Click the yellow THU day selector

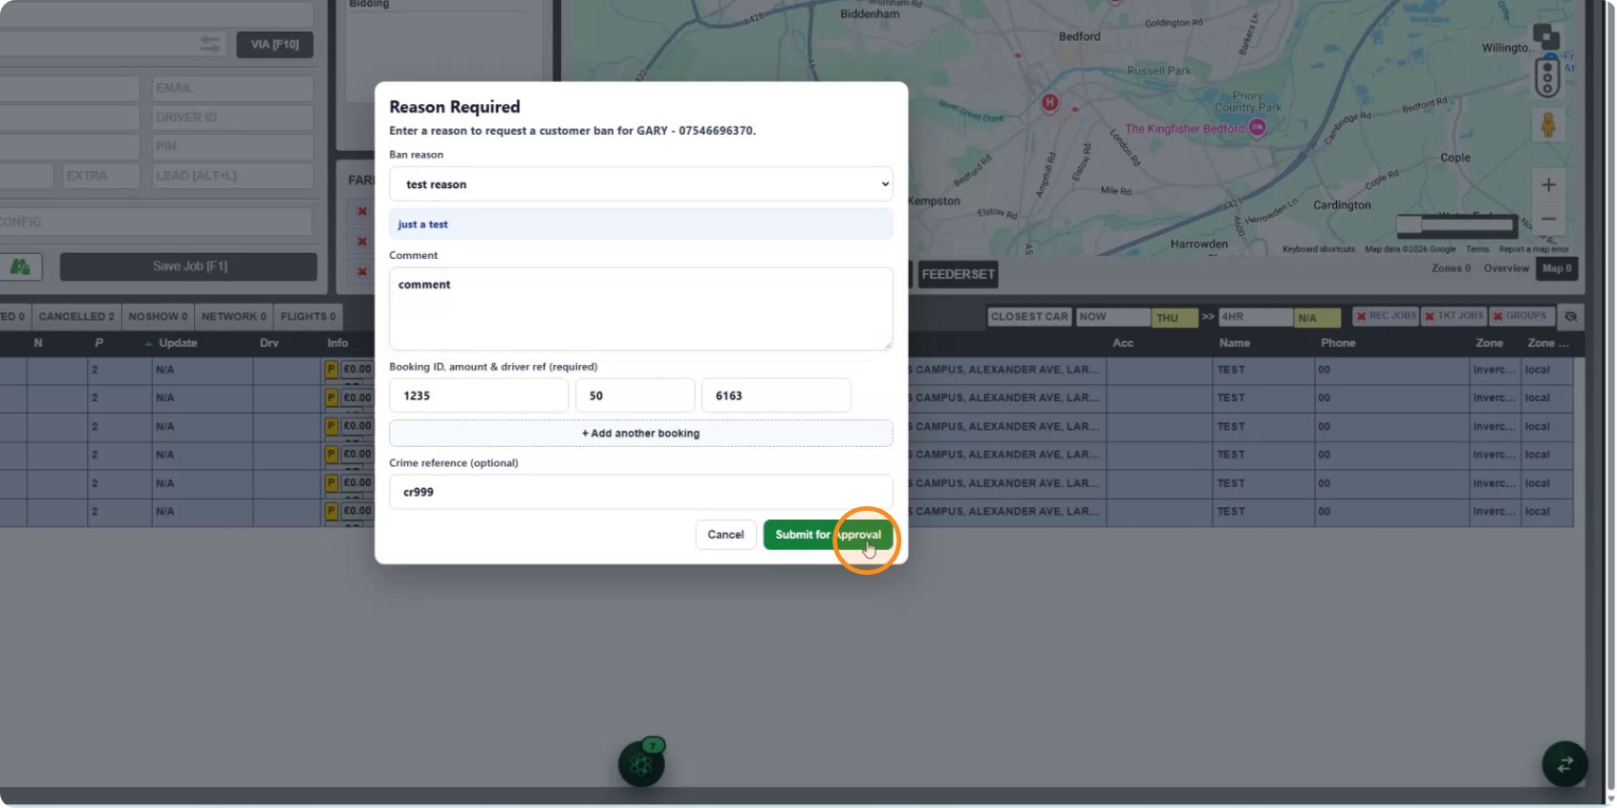(1175, 318)
